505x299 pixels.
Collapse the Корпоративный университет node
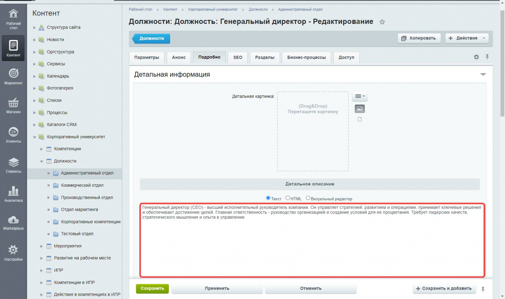point(35,137)
